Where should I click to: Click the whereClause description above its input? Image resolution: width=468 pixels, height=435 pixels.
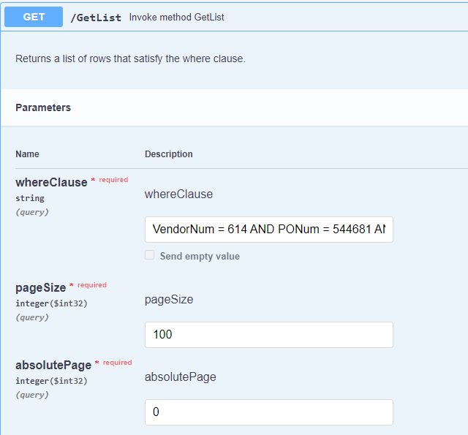[x=178, y=194]
